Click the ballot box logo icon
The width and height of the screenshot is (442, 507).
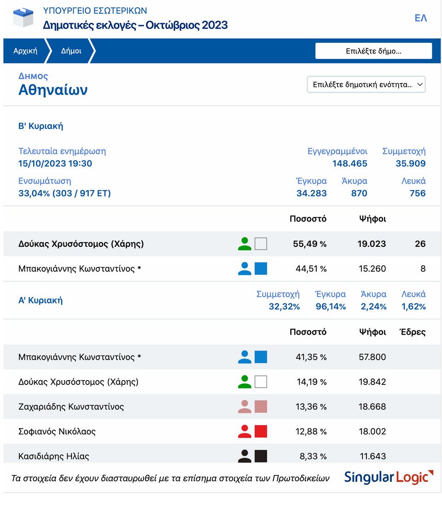[23, 17]
